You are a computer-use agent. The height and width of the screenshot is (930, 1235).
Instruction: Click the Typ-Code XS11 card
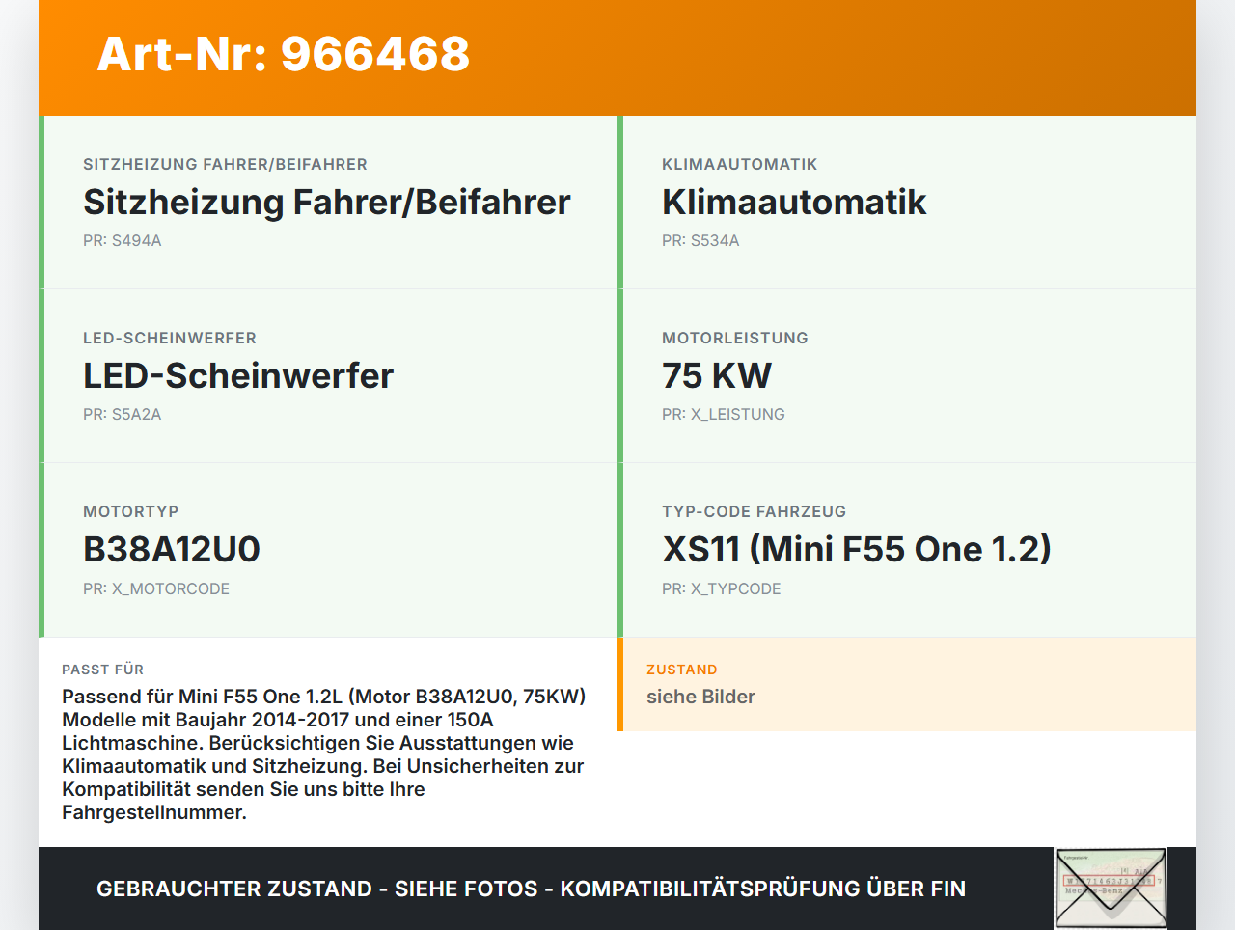pyautogui.click(x=856, y=549)
